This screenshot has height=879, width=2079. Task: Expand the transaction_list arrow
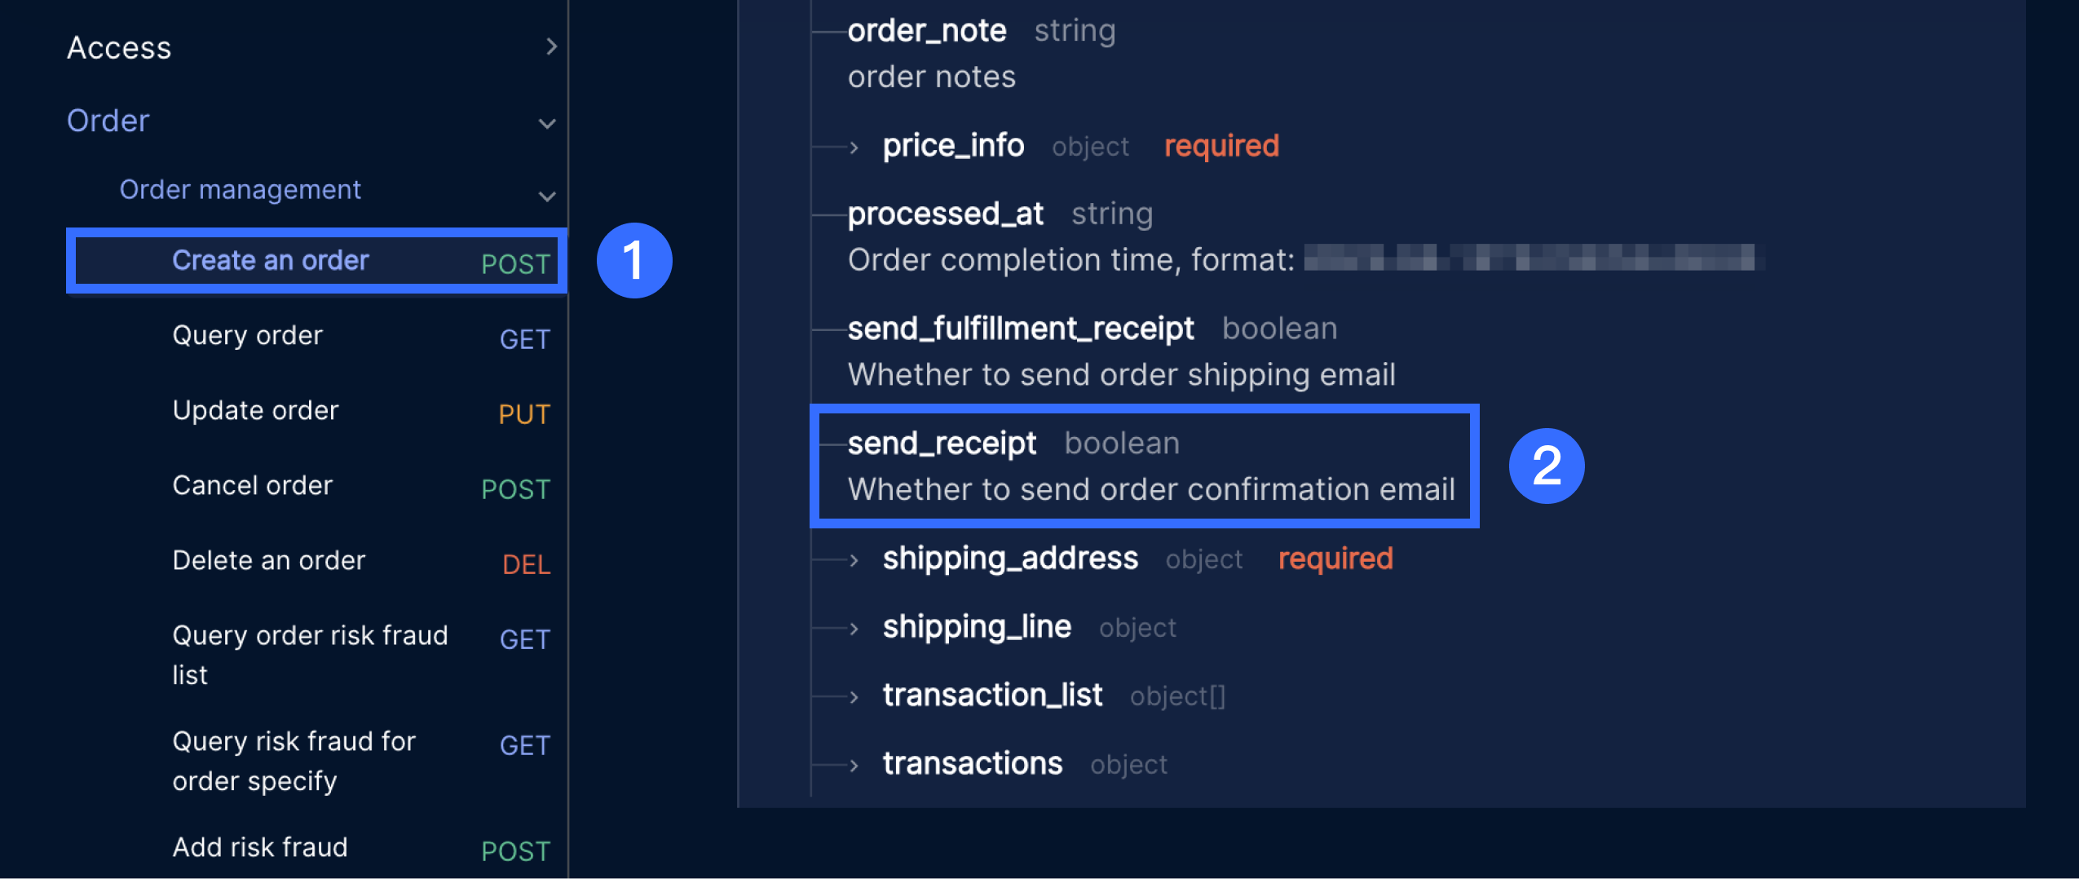coord(854,697)
